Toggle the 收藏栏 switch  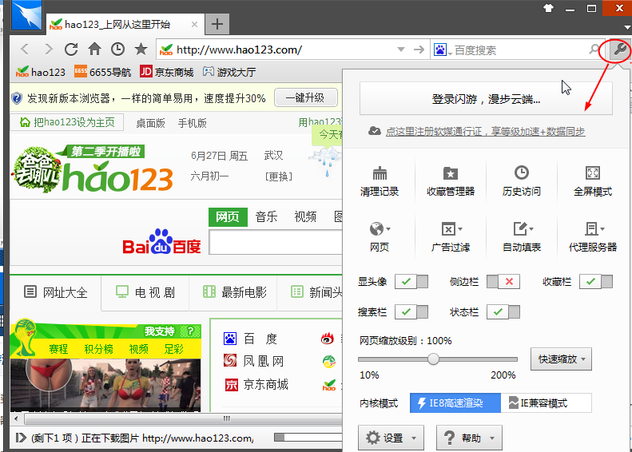tap(596, 282)
